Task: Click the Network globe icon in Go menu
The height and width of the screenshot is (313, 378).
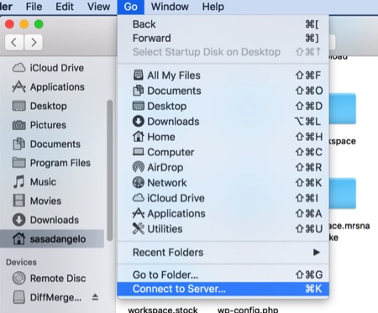Action: click(139, 183)
